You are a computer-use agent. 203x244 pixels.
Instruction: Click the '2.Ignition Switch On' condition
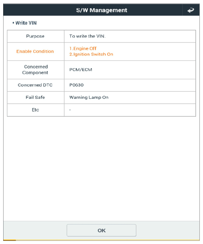coord(91,54)
